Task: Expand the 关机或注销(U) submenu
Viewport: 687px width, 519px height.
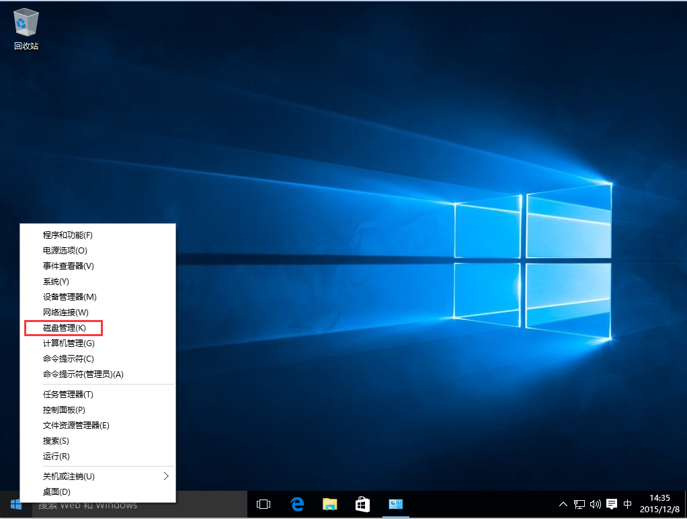Action: (x=97, y=477)
